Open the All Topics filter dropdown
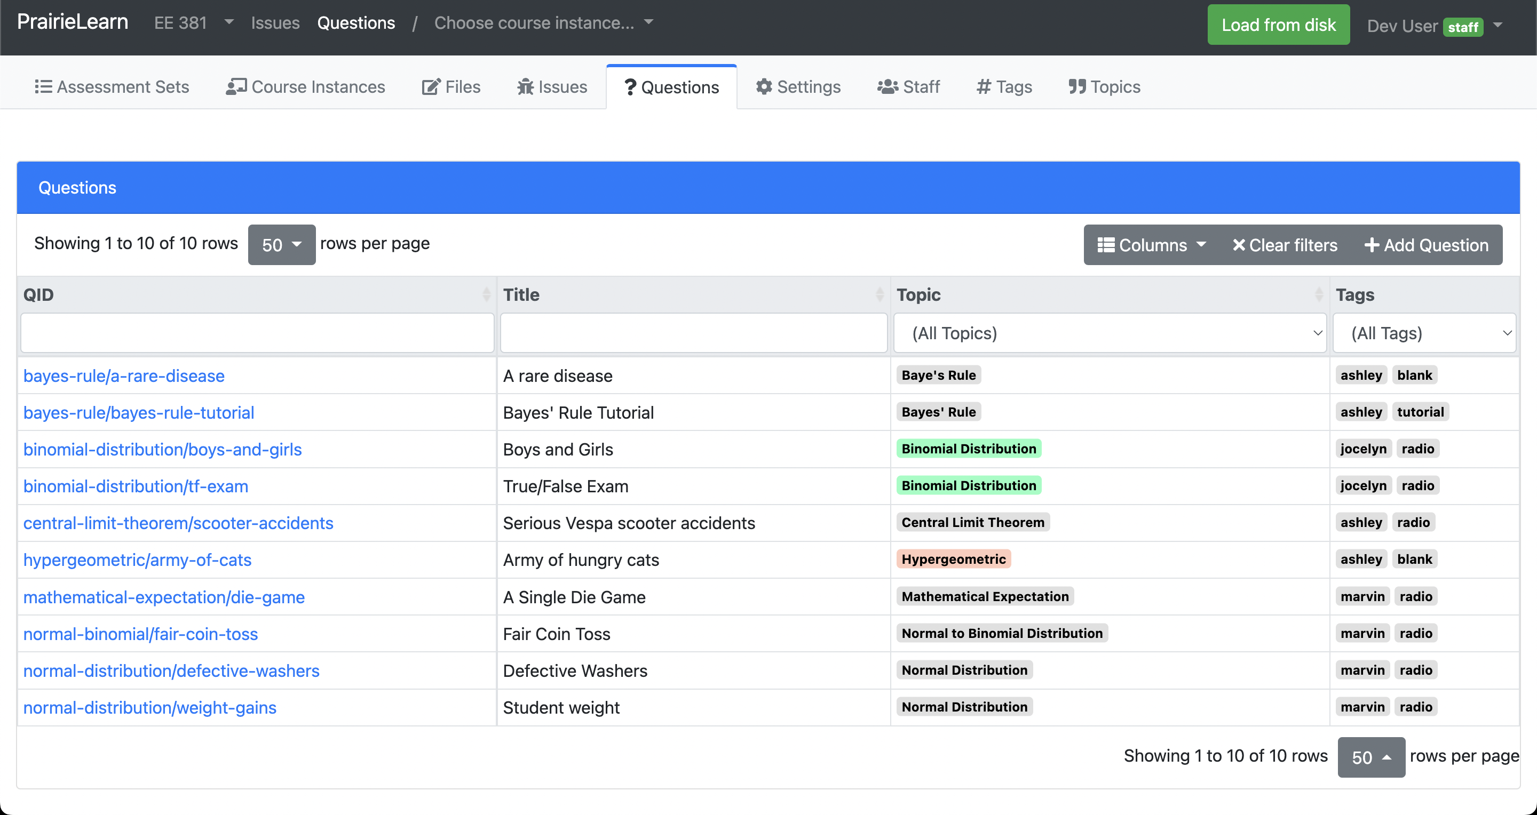This screenshot has width=1537, height=815. click(x=1110, y=333)
